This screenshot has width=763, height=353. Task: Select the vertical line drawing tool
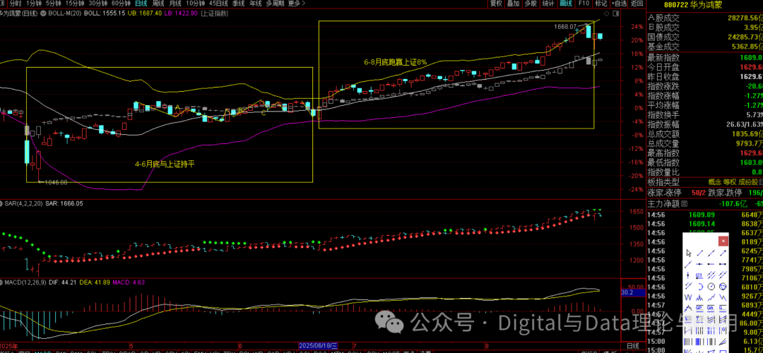coord(688,275)
